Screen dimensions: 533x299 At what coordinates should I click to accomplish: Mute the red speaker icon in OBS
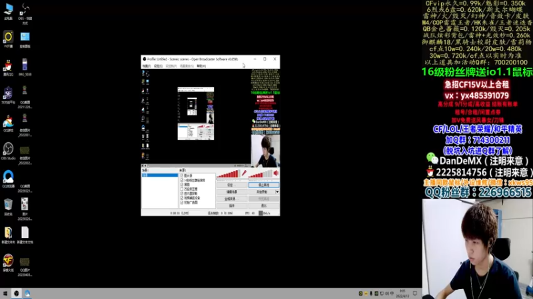(x=276, y=173)
